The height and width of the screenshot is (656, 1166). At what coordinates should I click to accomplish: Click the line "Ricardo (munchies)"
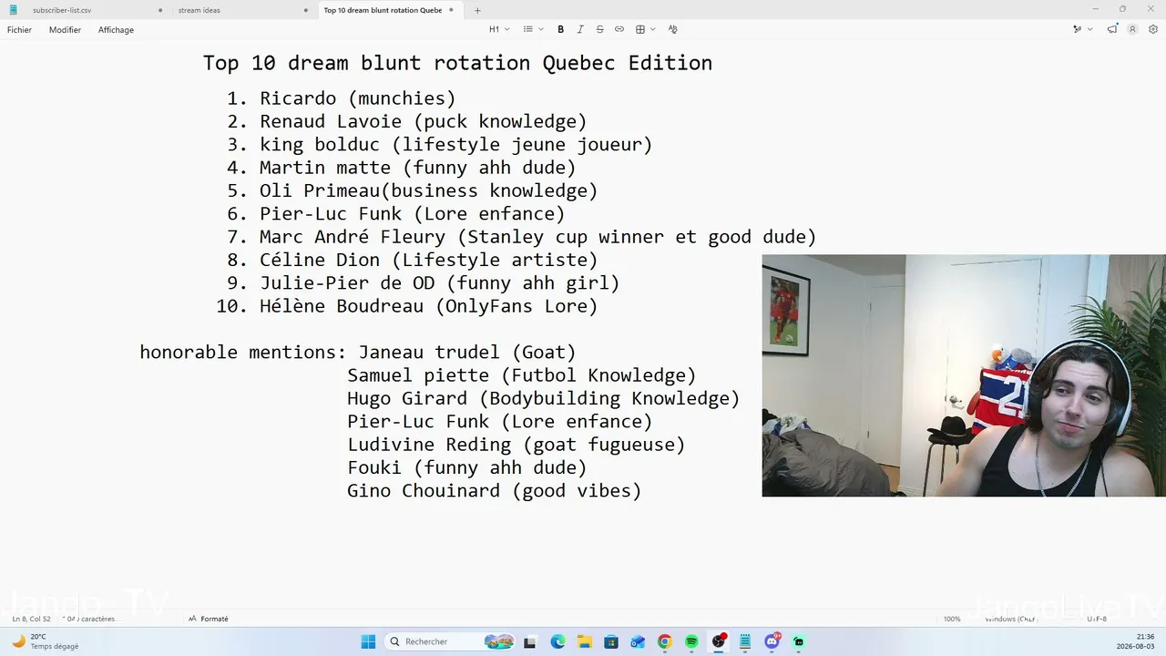pos(357,98)
